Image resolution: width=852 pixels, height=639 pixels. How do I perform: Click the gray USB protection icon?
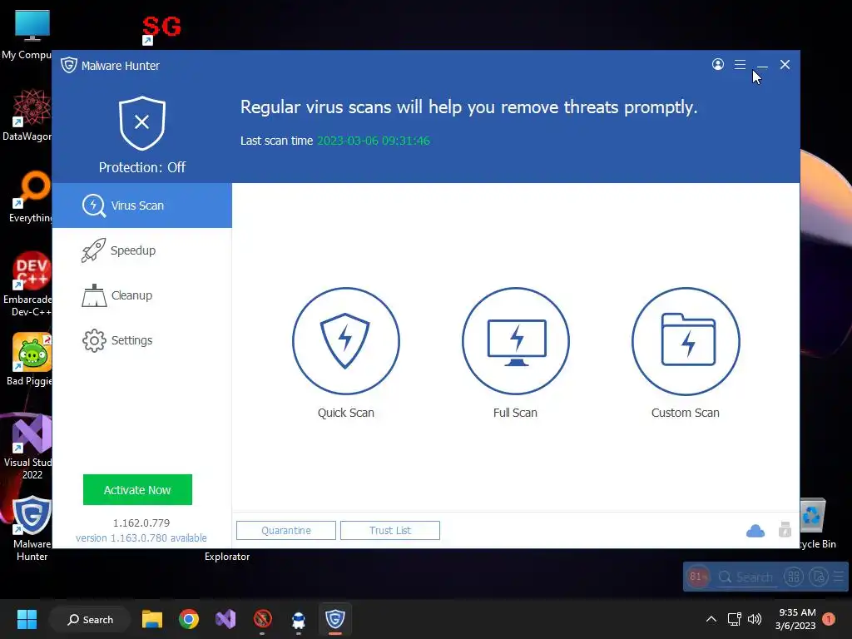785,529
